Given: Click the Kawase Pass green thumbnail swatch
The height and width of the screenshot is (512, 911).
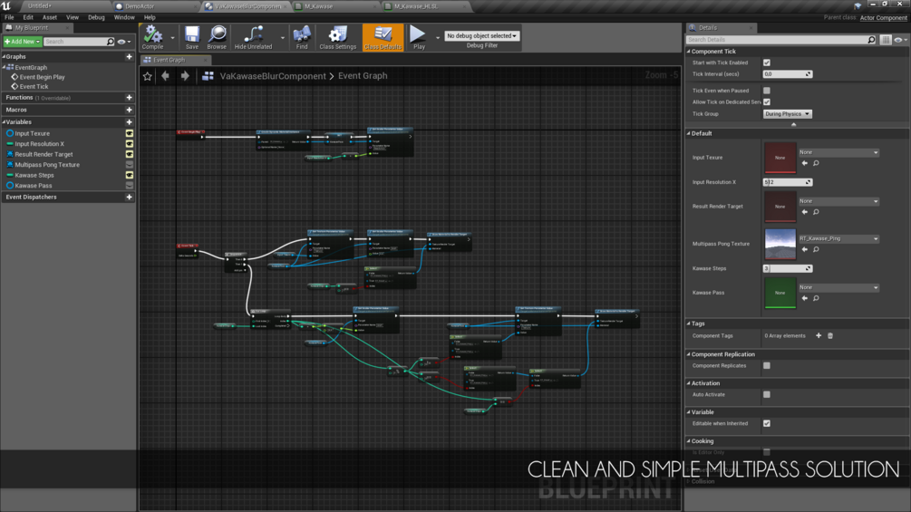Looking at the screenshot, I should 780,293.
